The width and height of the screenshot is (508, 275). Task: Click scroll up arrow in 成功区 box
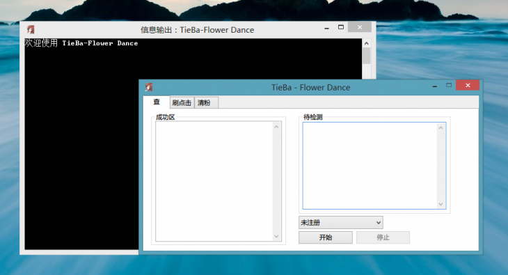(276, 127)
